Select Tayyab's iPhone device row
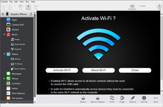This screenshot has height=107, width=163. tap(17, 14)
